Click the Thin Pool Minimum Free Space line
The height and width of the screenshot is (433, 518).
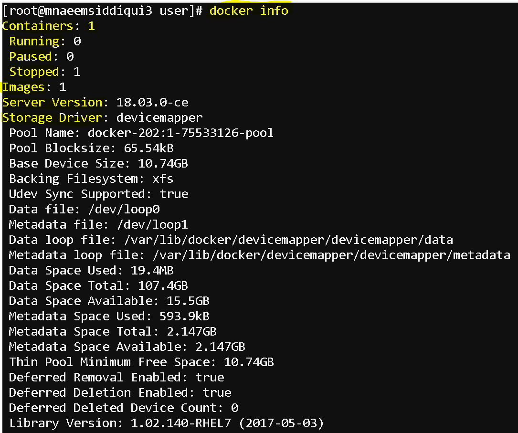[141, 362]
